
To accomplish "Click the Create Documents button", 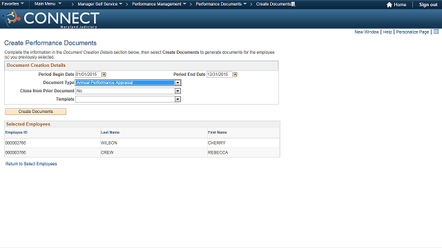I will click(x=35, y=112).
